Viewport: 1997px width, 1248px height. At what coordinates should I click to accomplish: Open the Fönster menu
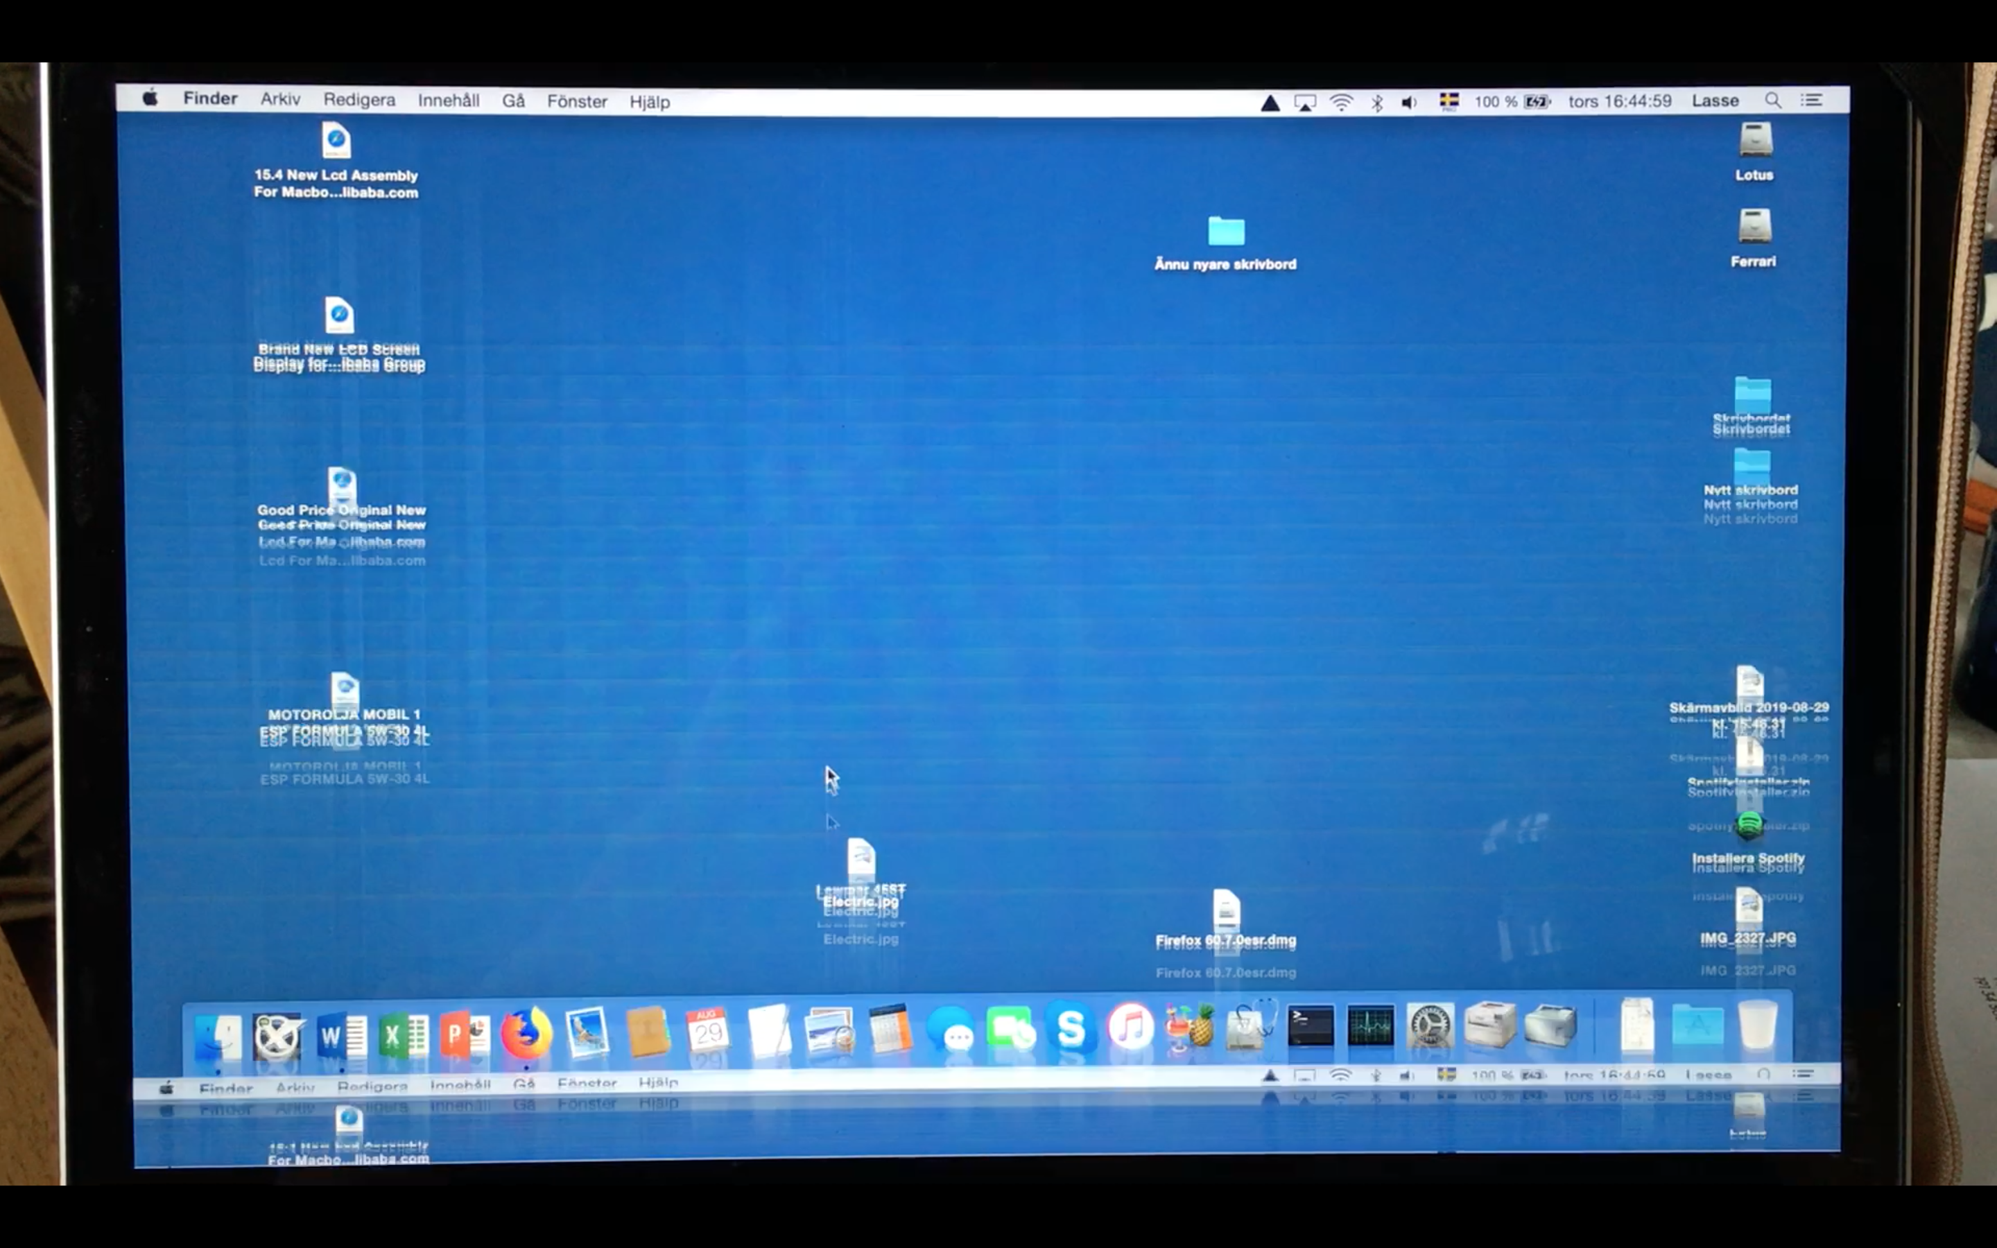(577, 101)
